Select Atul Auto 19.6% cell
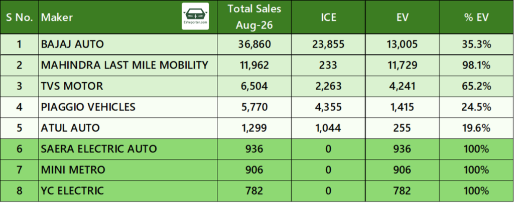 point(476,128)
